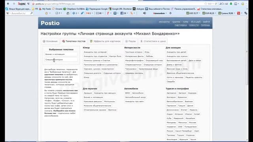The width and height of the screenshot is (253, 142).
Task: Open the Сбербанк ОнЛ@йн bookmark
Action: [x=74, y=9]
